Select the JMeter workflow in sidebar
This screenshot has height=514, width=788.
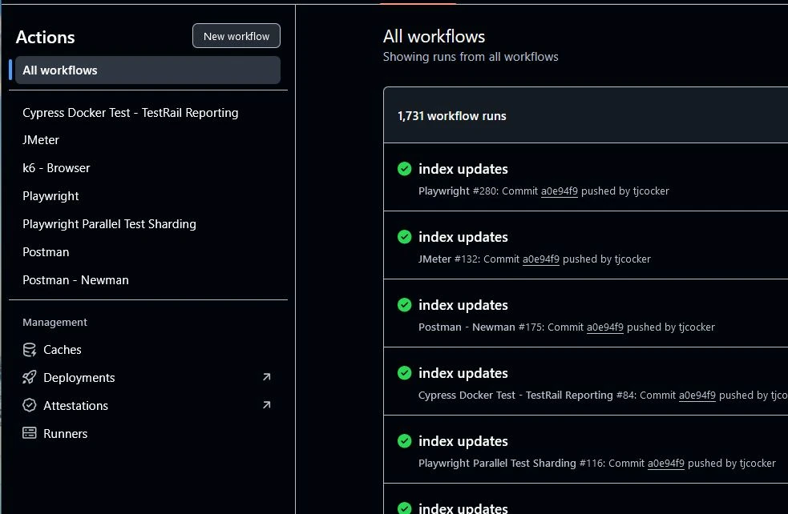click(41, 140)
